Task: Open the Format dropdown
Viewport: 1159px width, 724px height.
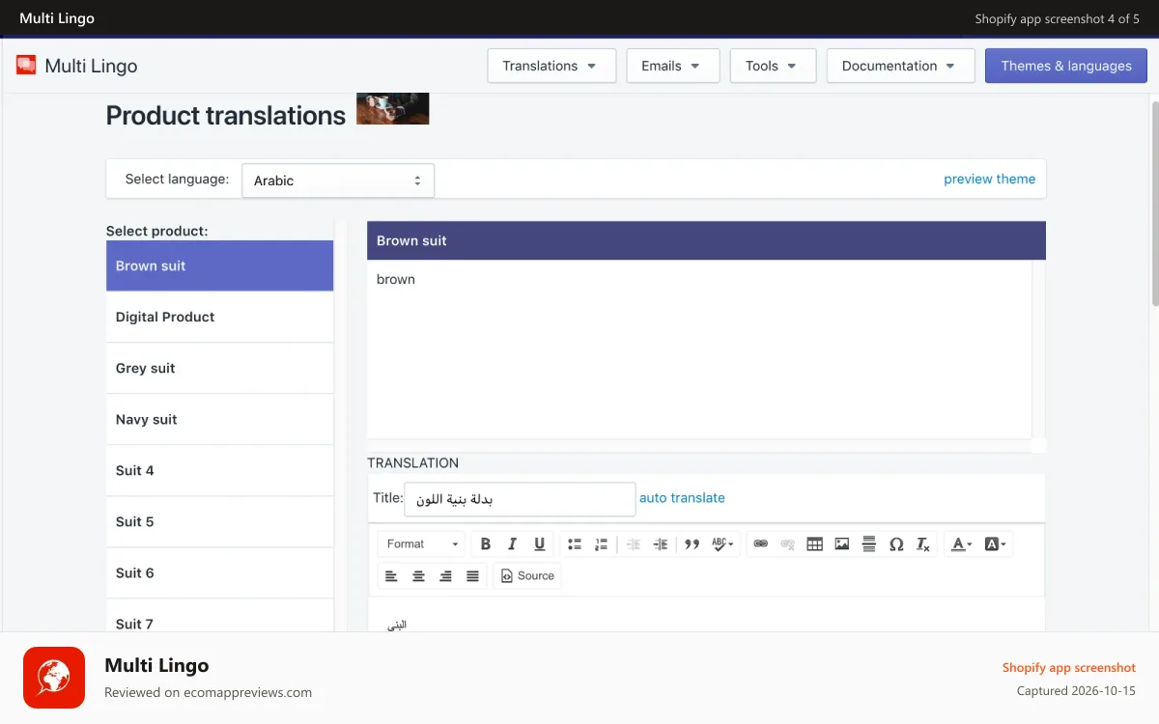Action: click(x=421, y=544)
